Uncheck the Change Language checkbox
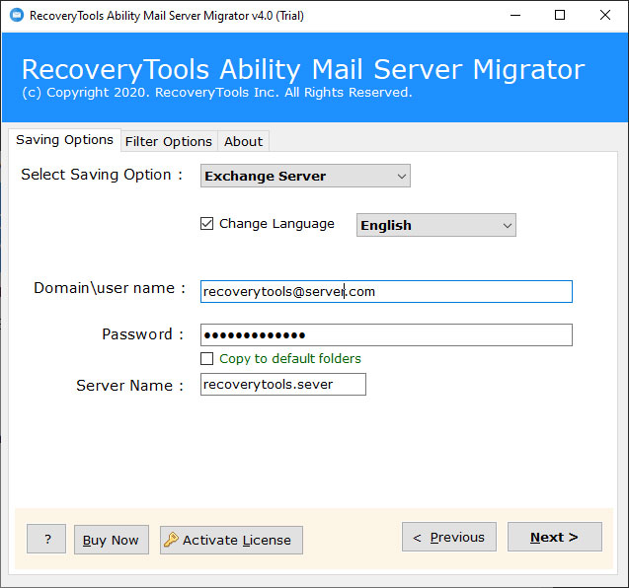This screenshot has width=629, height=588. coord(206,223)
